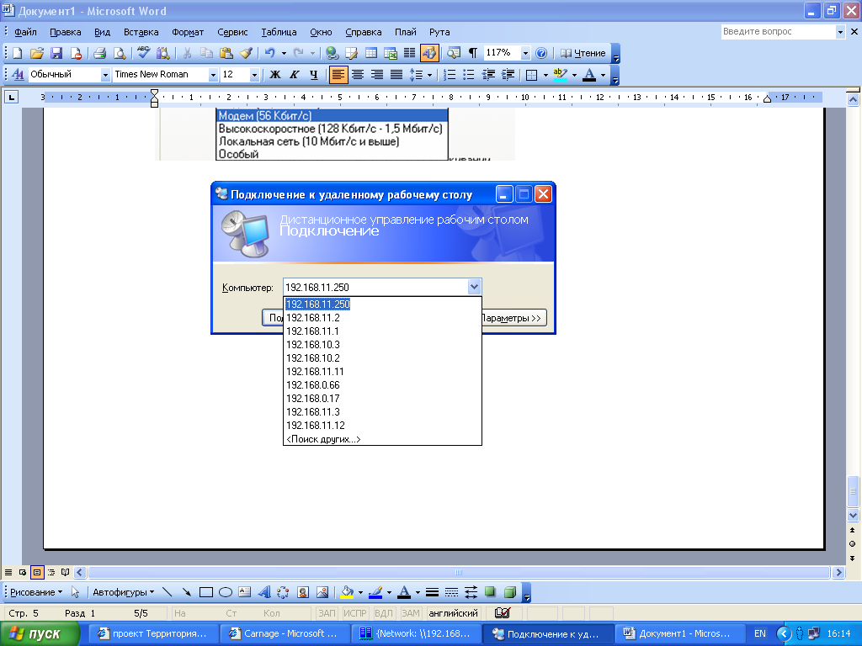Collapse the Компьютер combo box arrow

(474, 287)
